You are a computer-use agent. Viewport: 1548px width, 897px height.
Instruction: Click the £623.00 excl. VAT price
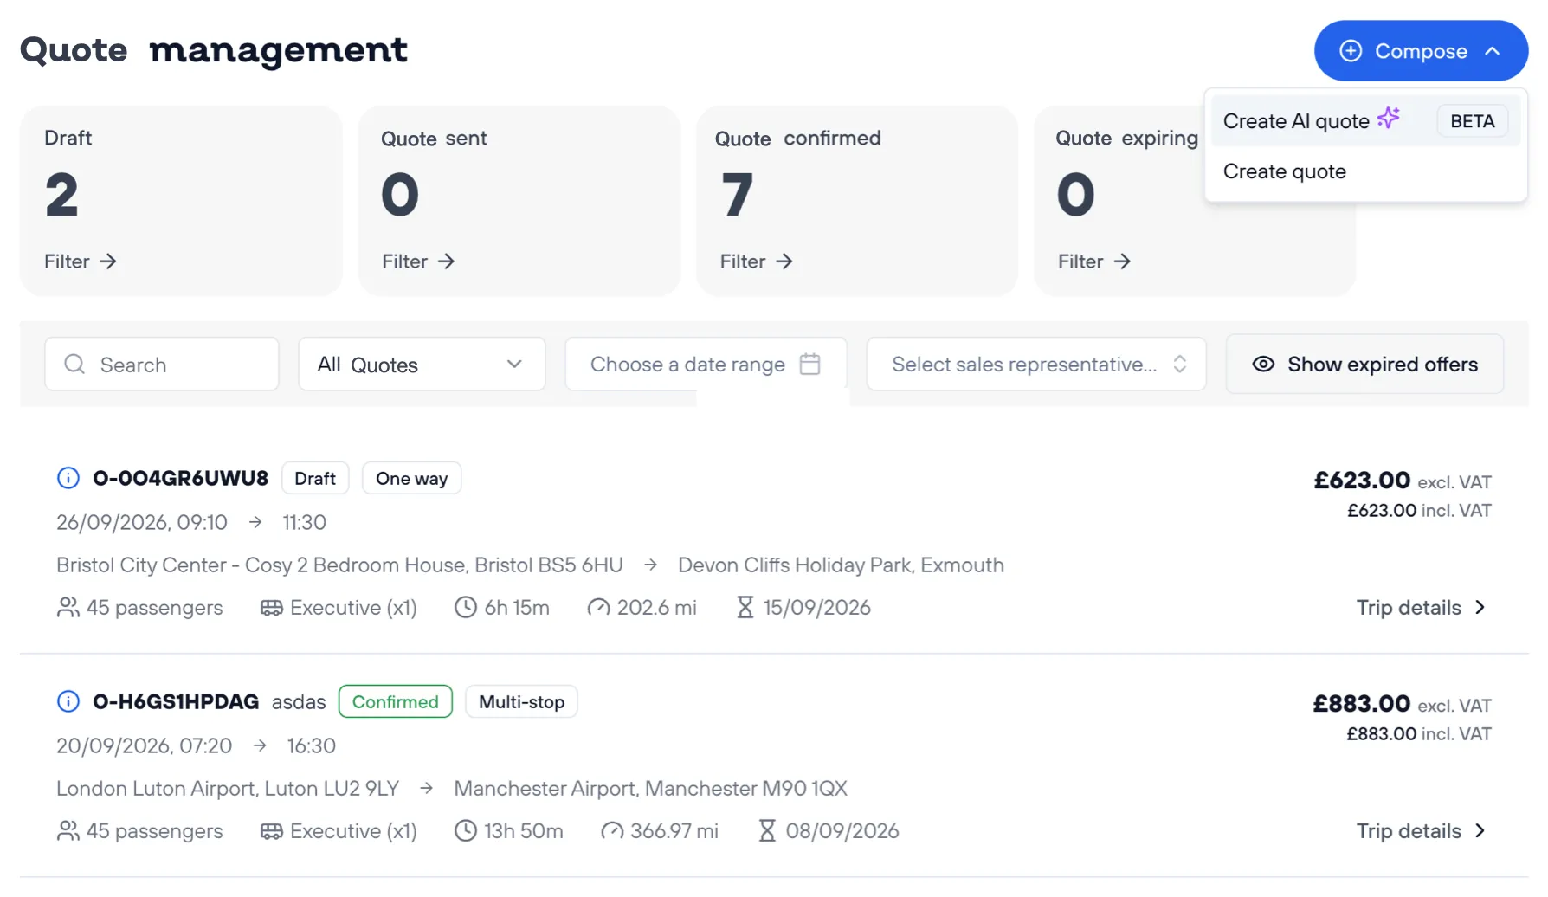pos(1403,481)
